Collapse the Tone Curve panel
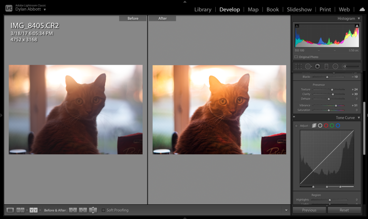This screenshot has height=219, width=368. coord(359,118)
